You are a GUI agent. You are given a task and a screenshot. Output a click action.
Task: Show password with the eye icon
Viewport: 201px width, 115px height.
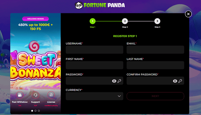pos(114,81)
